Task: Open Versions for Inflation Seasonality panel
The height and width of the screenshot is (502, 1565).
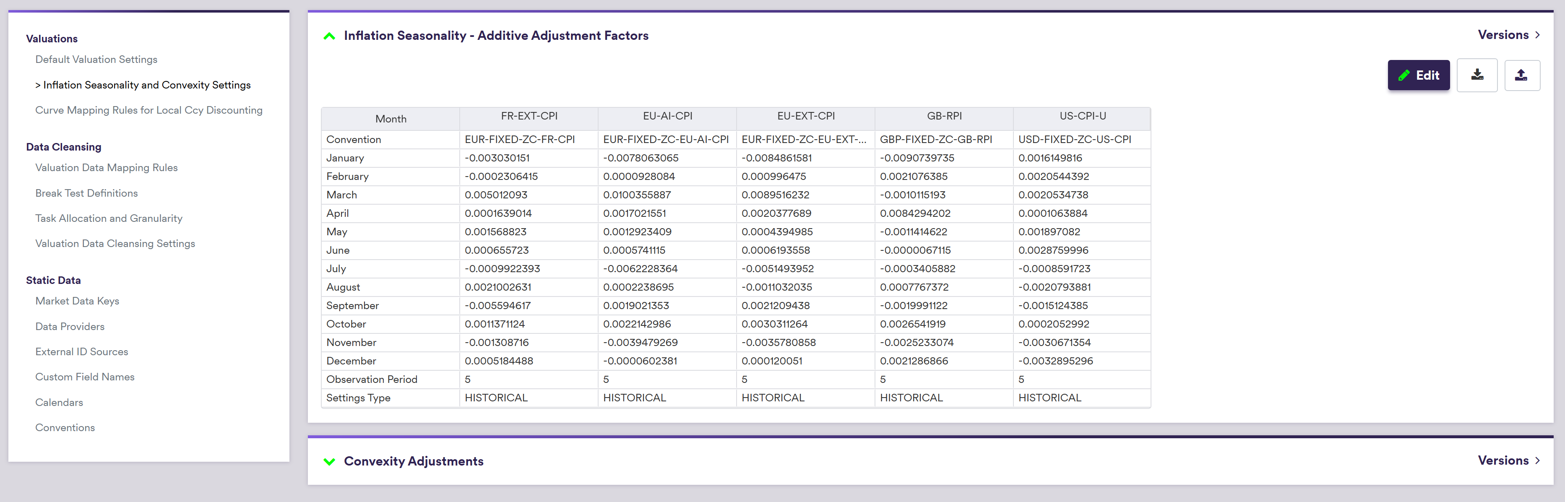Action: coord(1508,35)
